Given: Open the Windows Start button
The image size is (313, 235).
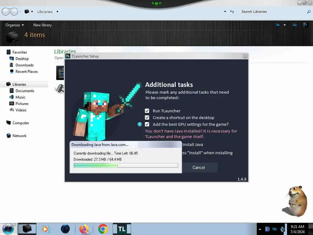Looking at the screenshot, I should pos(8,229).
